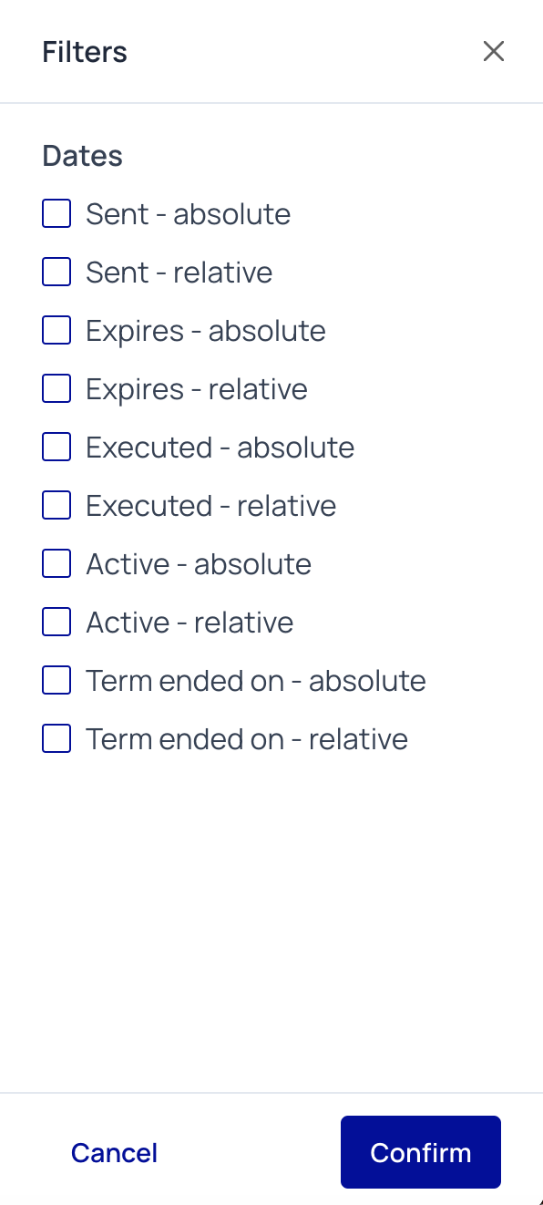This screenshot has width=543, height=1205.
Task: Click the "Sent - relative" label text
Action: [x=179, y=273]
